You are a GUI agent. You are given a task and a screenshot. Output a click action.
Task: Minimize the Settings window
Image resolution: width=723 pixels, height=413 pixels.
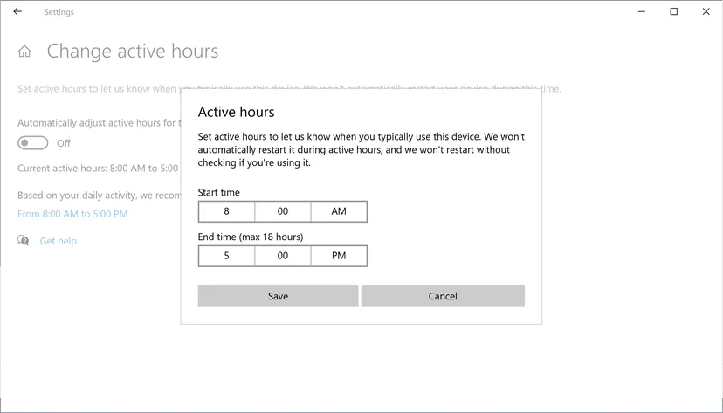[642, 12]
